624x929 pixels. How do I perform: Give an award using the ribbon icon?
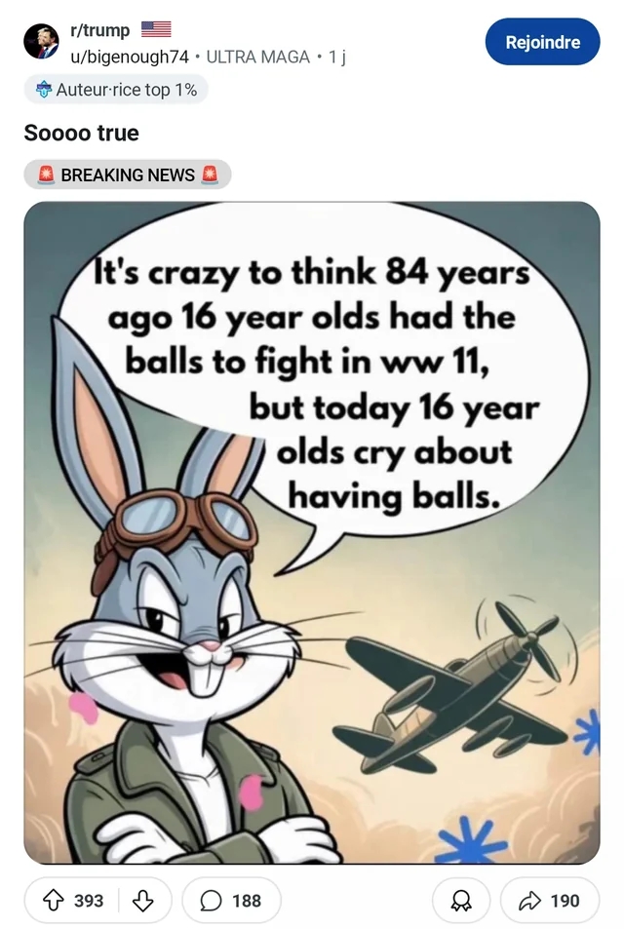click(x=461, y=901)
